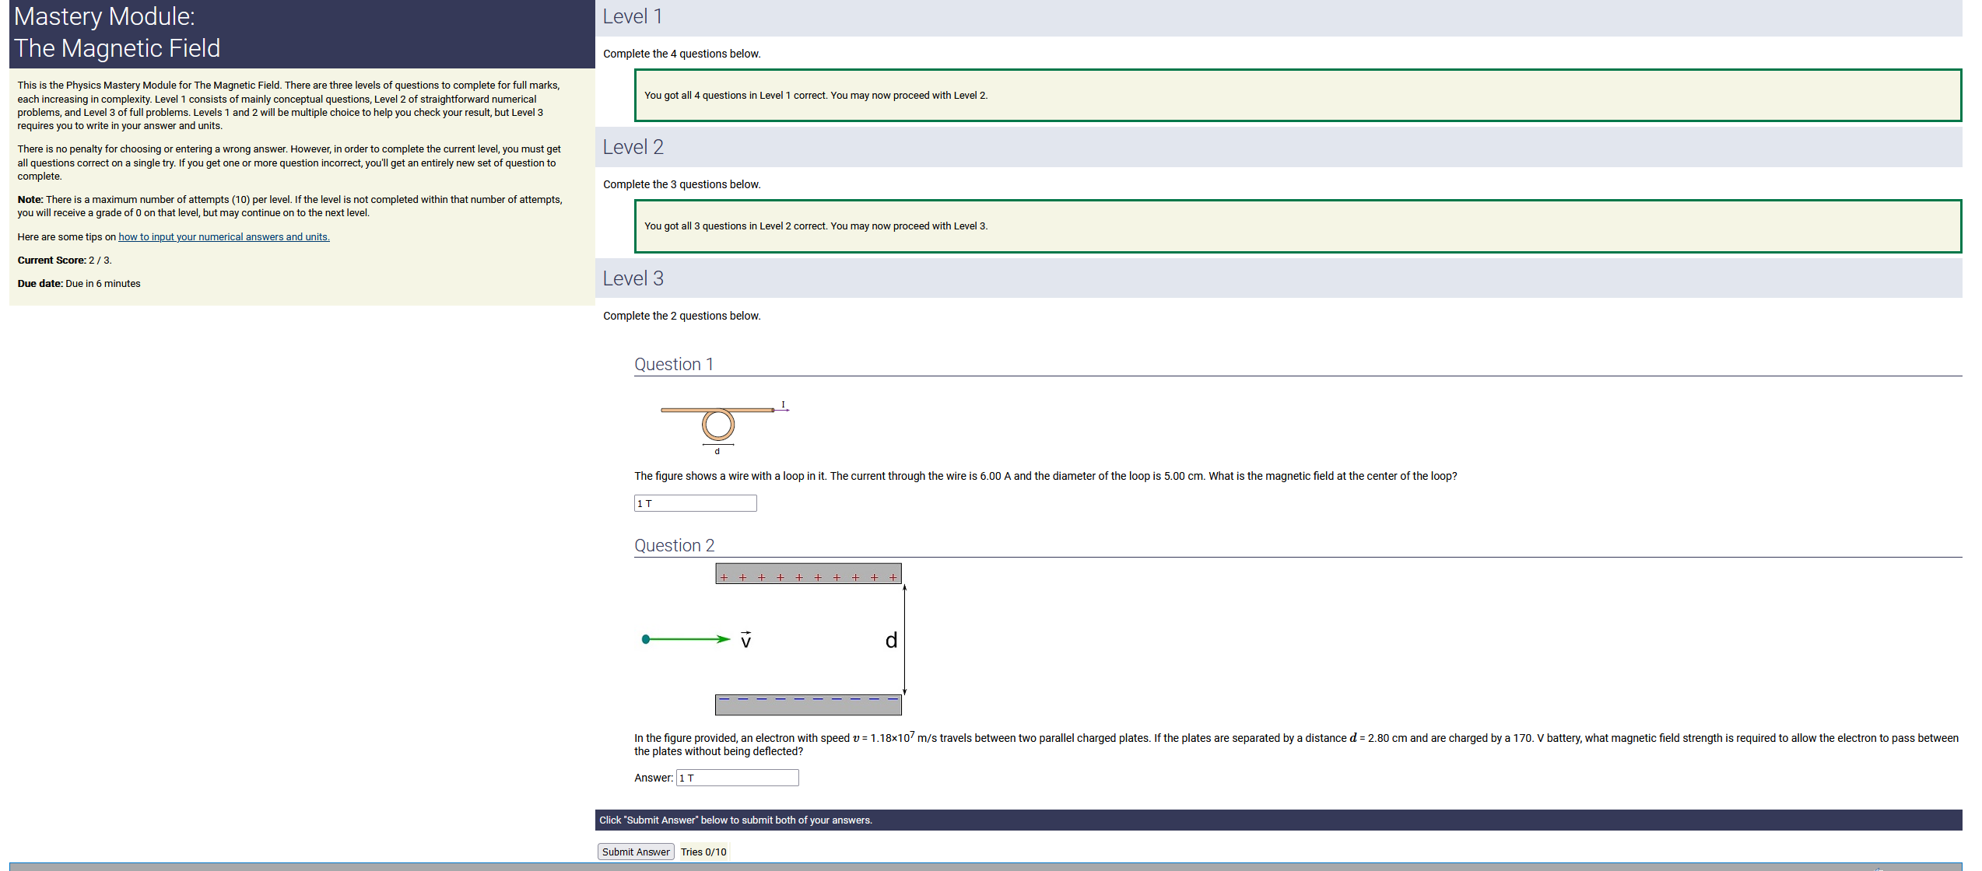Click the Current Score text

click(65, 261)
